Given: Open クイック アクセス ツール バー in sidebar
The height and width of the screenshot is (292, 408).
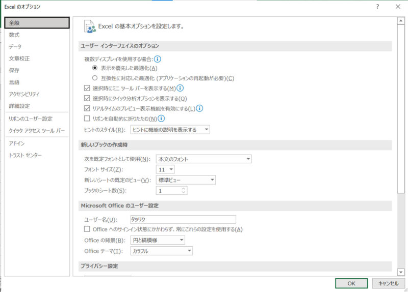Looking at the screenshot, I should 37,131.
